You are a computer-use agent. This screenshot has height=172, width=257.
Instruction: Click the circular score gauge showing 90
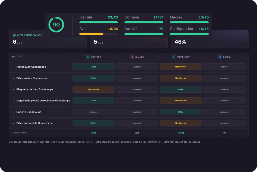[x=56, y=25]
